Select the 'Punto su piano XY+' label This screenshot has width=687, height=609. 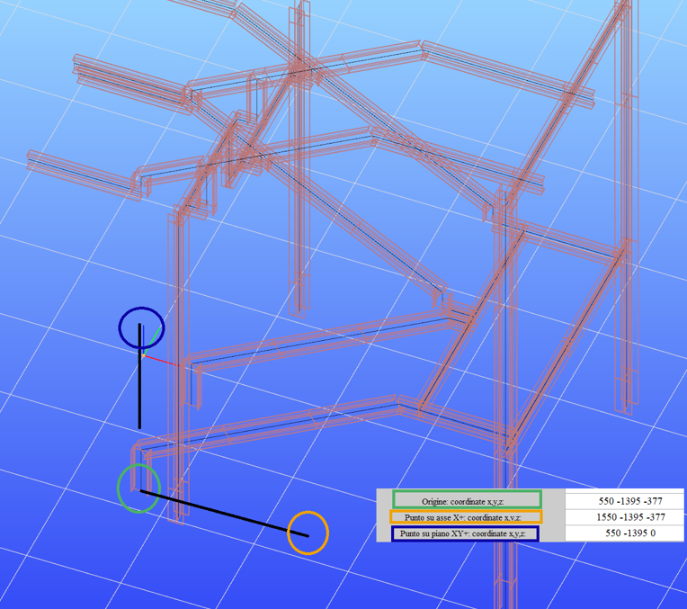[465, 533]
